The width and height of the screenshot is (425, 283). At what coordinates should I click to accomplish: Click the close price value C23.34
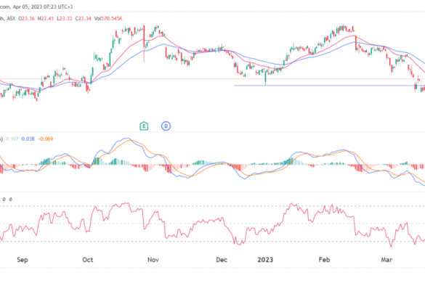84,18
